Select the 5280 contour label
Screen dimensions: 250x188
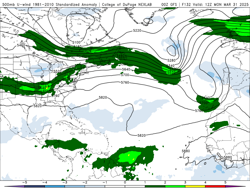[x=171, y=60]
